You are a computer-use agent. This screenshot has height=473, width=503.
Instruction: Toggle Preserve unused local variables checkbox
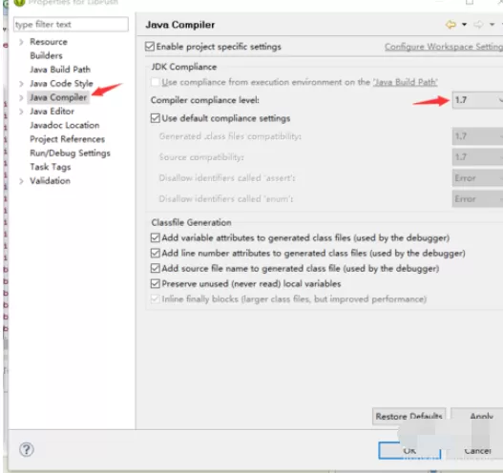pos(156,283)
